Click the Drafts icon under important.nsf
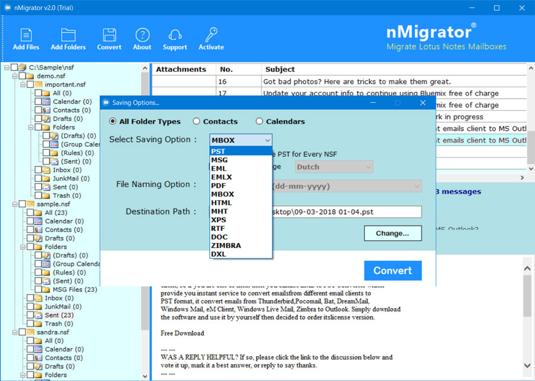 tap(46, 119)
